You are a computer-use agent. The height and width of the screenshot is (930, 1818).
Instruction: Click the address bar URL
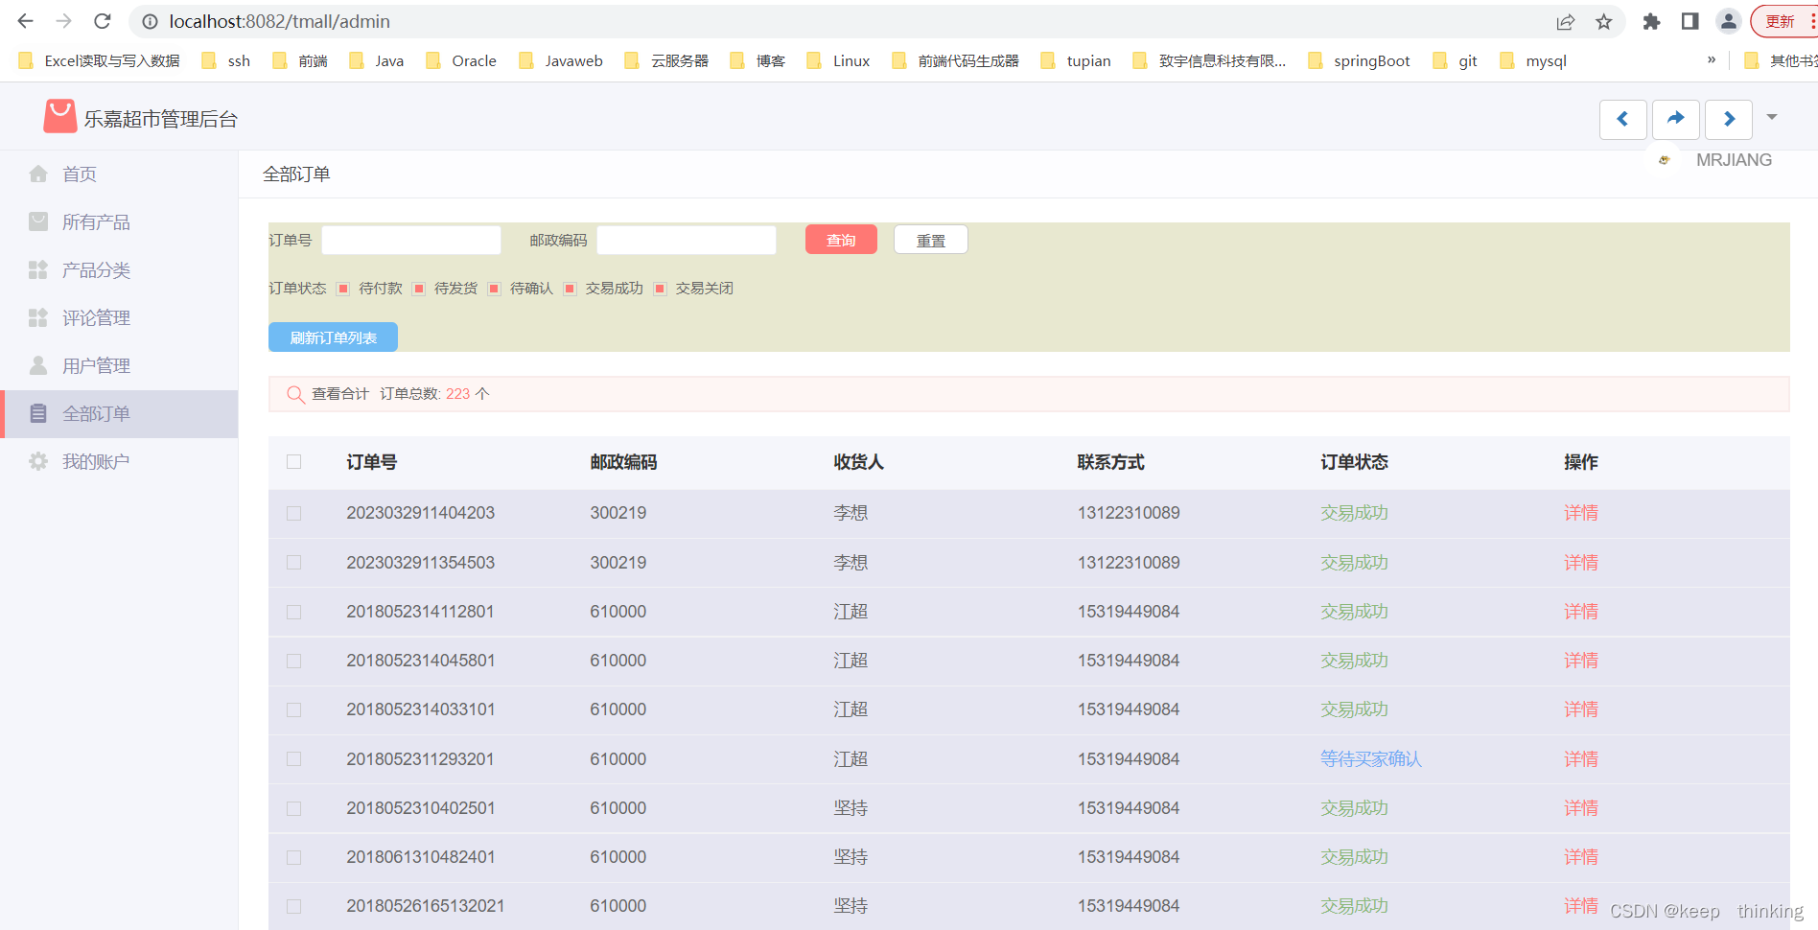280,21
